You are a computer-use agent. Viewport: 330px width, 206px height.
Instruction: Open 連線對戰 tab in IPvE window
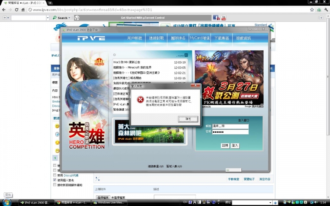click(156, 38)
